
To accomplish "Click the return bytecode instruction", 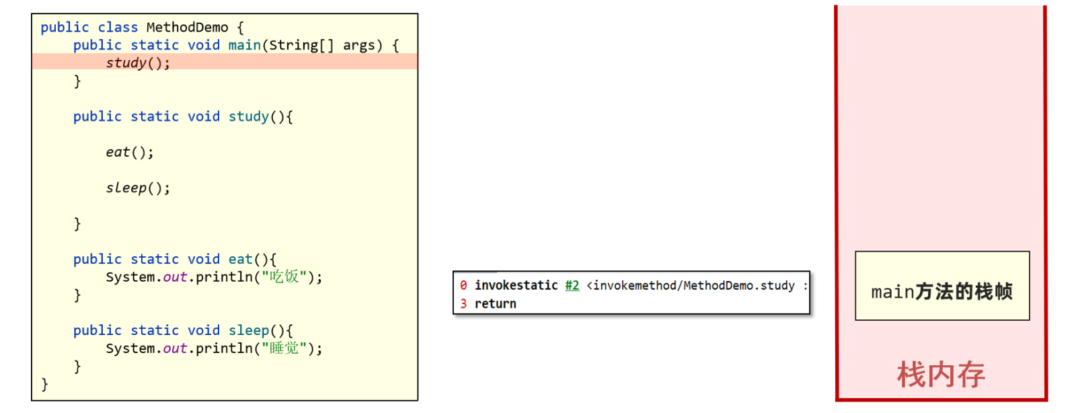I will [x=496, y=303].
